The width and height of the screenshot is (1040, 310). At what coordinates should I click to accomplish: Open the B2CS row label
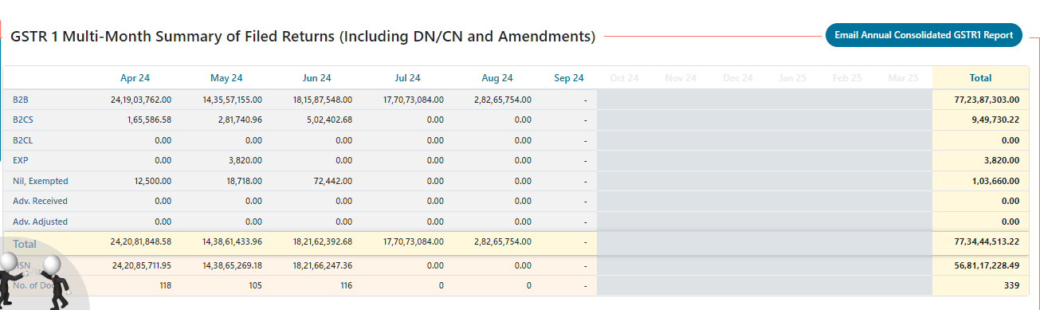pyautogui.click(x=22, y=120)
